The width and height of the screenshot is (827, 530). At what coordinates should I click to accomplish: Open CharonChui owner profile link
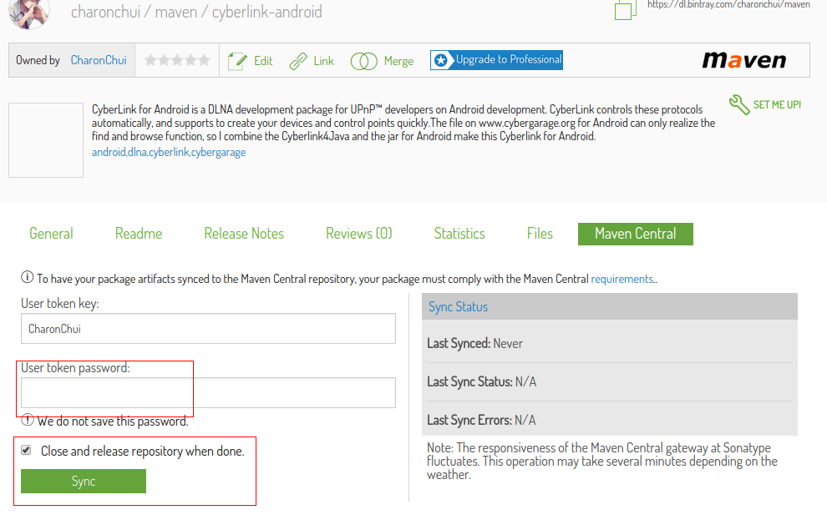click(99, 60)
